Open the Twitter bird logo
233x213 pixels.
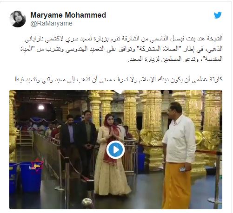click(x=218, y=15)
